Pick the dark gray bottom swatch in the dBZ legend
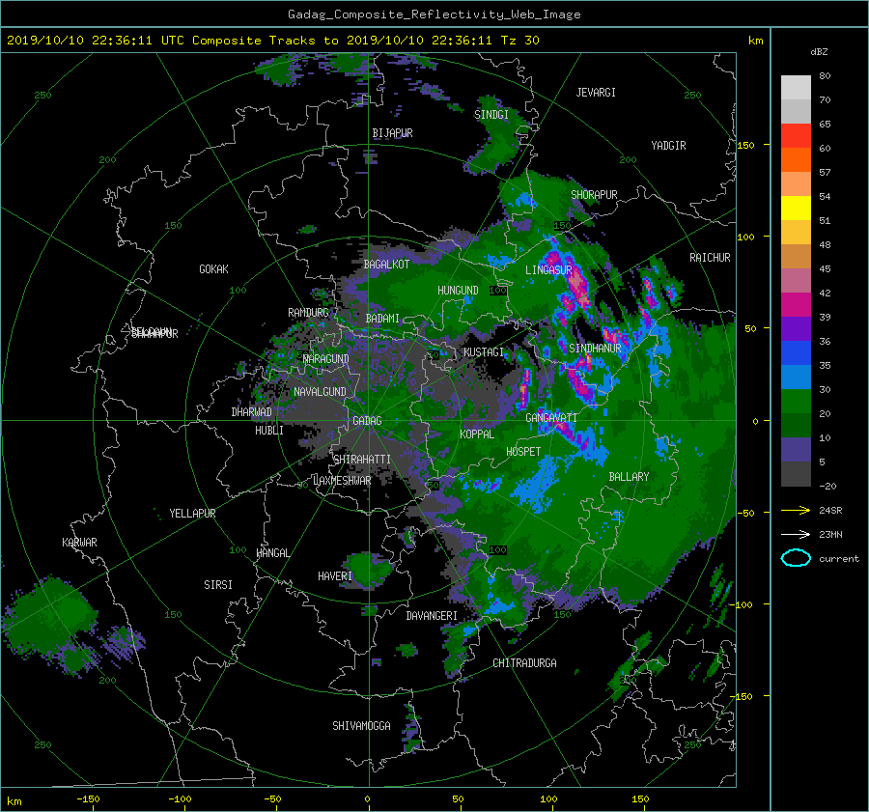The image size is (869, 812). (x=796, y=474)
